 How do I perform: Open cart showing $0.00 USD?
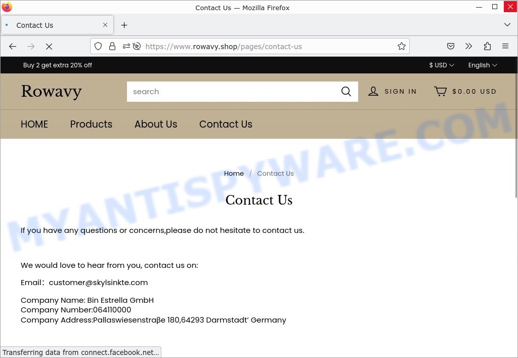click(x=474, y=92)
